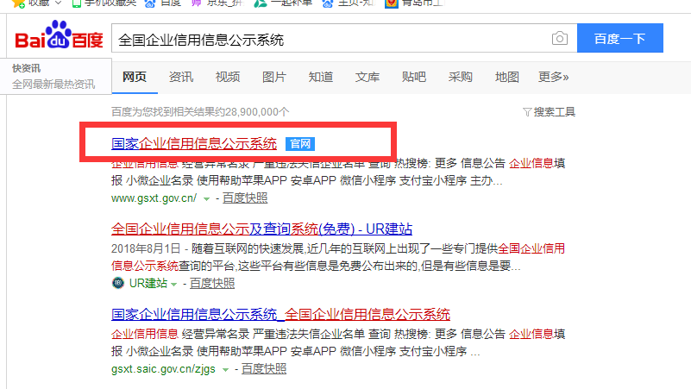Open the 青岛市 bookmark

tap(415, 3)
